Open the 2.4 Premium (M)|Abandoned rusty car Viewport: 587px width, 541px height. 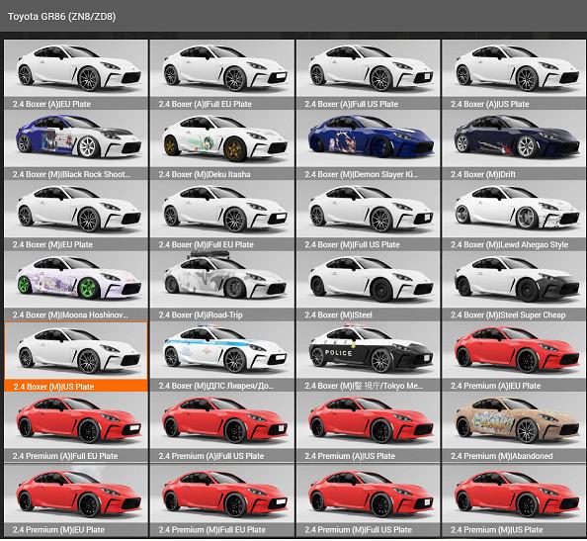point(514,426)
